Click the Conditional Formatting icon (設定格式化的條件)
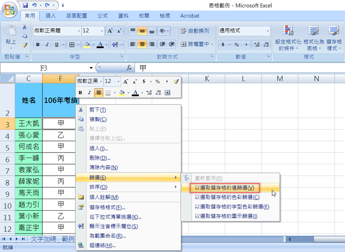The height and width of the screenshot is (252, 345). (x=288, y=31)
